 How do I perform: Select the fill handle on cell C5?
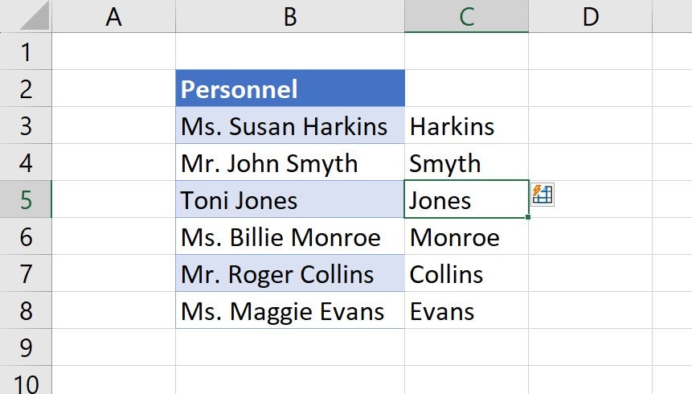528,217
